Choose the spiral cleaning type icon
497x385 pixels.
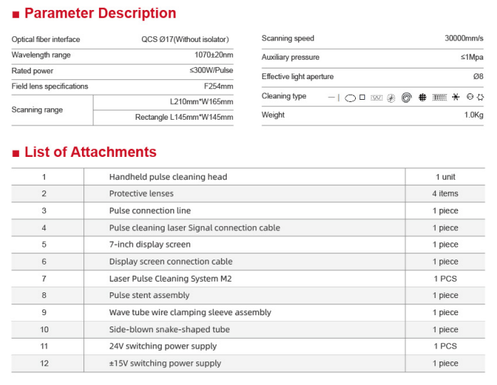[406, 98]
